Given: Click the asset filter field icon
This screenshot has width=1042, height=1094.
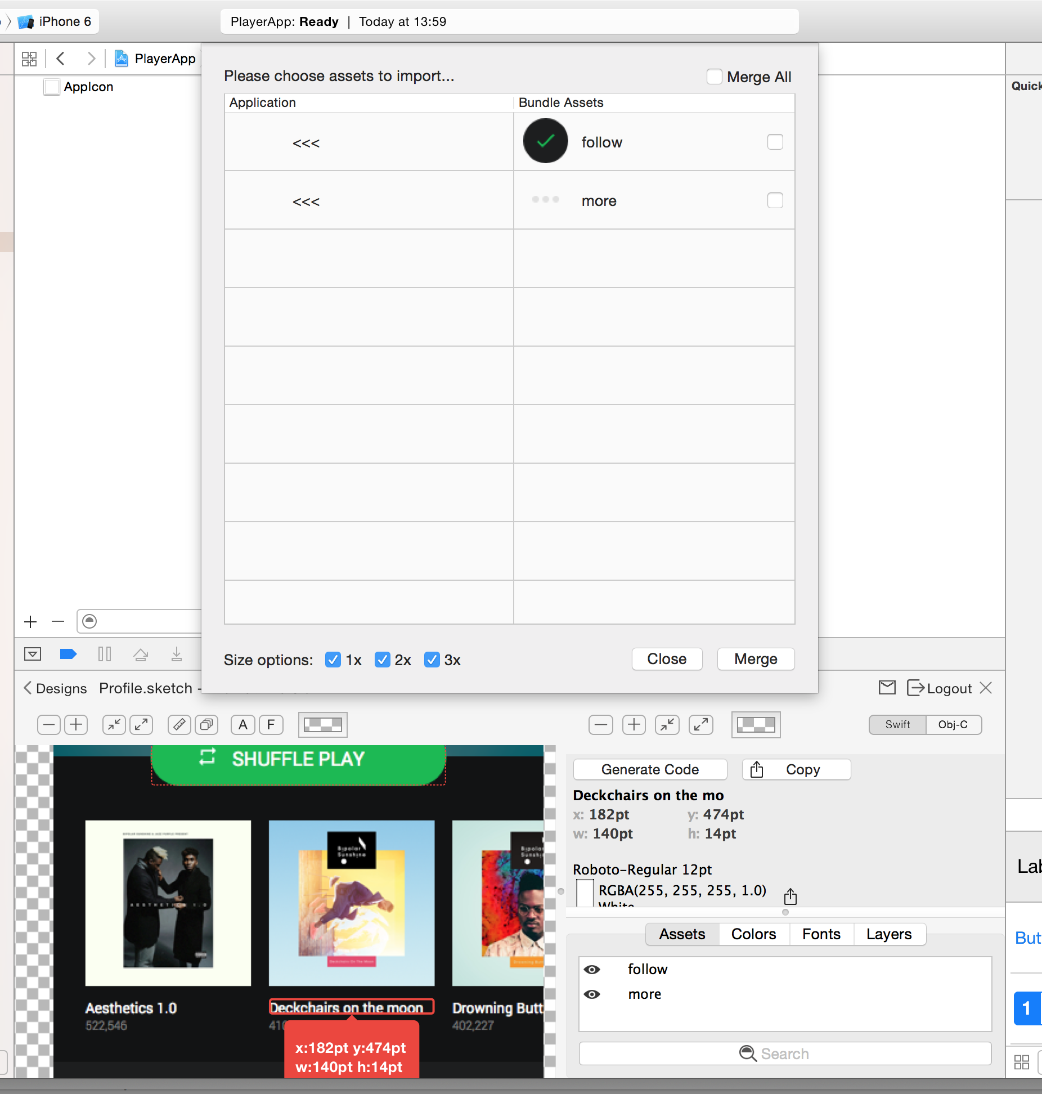Looking at the screenshot, I should click(89, 621).
